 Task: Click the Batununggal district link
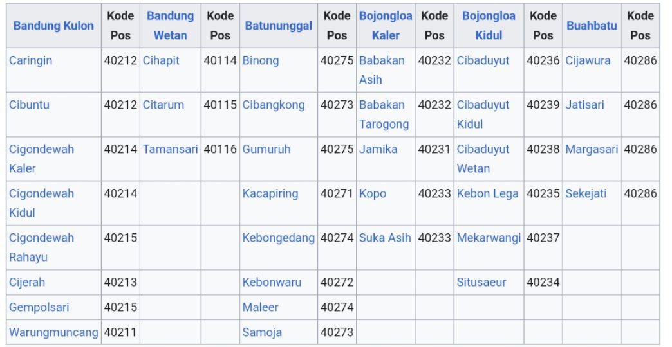click(x=279, y=26)
